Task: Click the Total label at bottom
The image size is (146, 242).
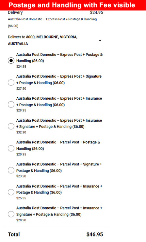Action: 14,234
